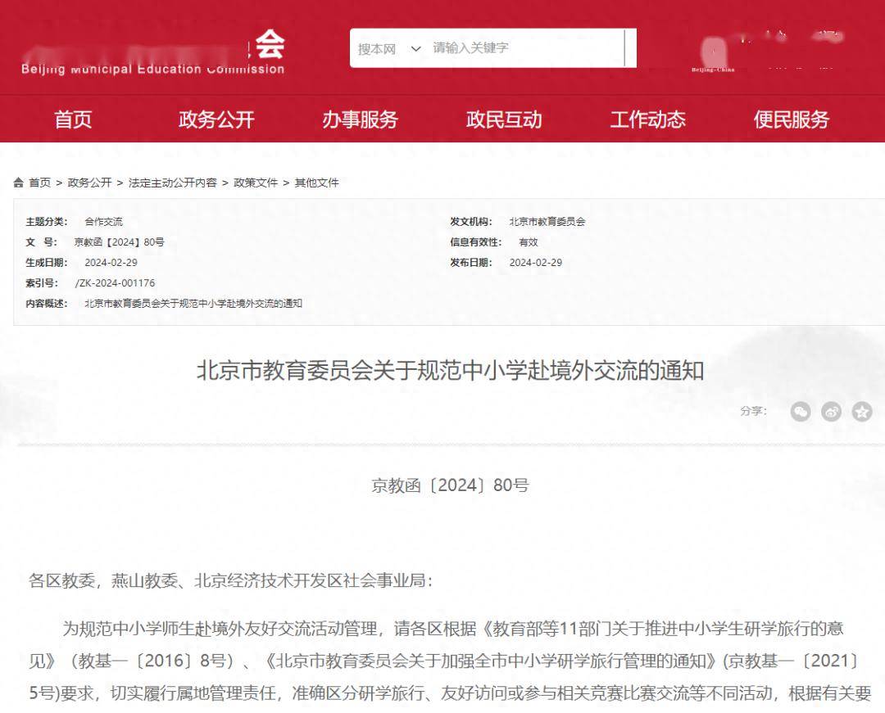Switch to the 工作动态 navigation tab
Viewport: 885px width, 713px height.
(x=647, y=120)
